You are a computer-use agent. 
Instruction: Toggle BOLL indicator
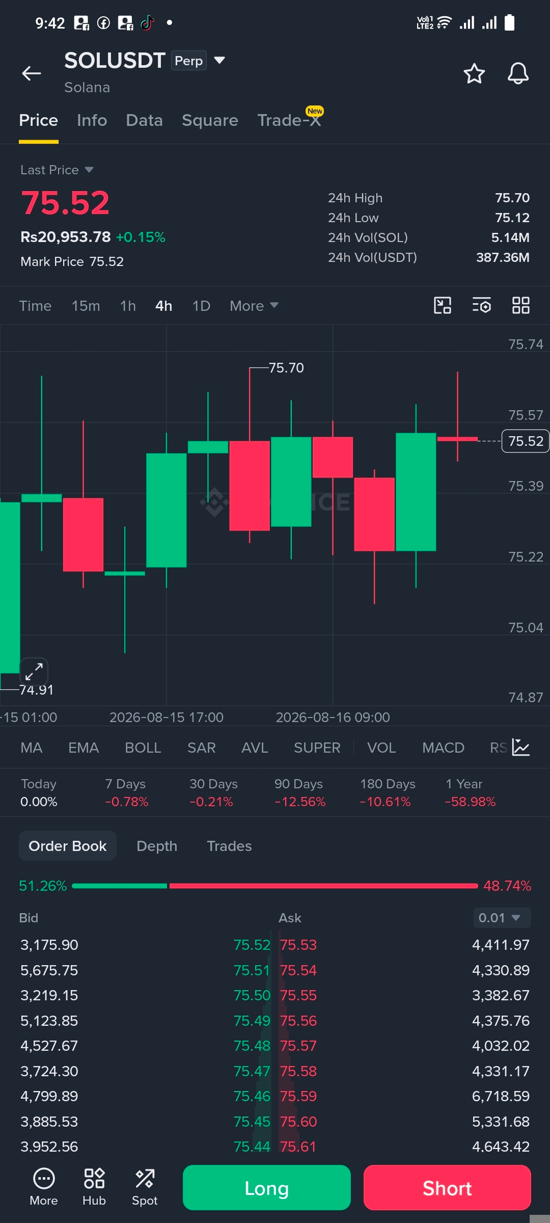pos(143,748)
